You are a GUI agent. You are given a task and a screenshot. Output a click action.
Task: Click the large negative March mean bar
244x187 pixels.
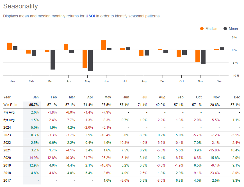(52, 60)
